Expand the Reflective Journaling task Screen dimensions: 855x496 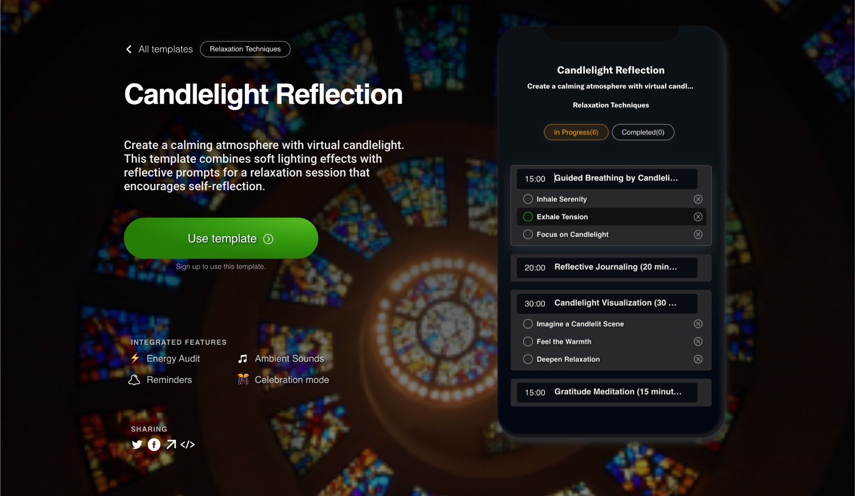(607, 268)
